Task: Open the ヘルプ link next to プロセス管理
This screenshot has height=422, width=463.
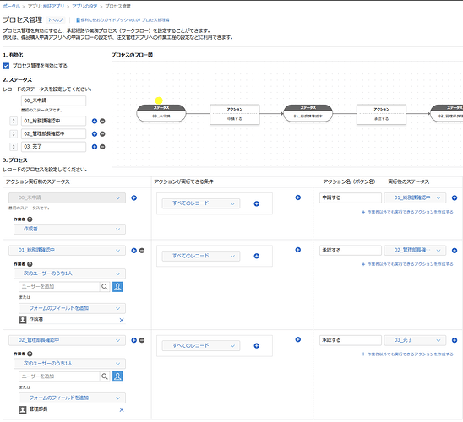Action: [56, 19]
